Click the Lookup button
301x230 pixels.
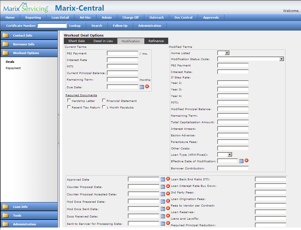(75, 26)
